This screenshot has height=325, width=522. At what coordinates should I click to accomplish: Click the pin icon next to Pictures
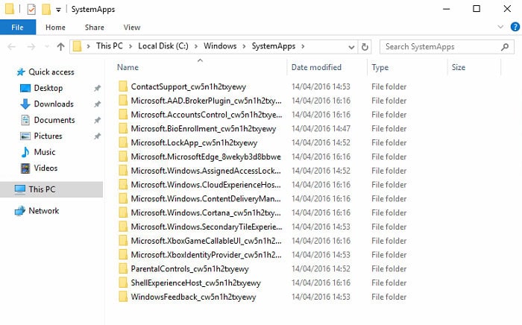(97, 136)
